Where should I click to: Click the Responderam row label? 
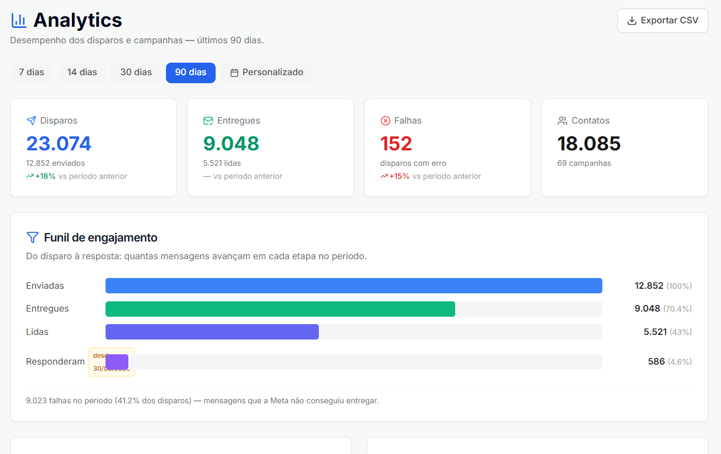tap(55, 362)
